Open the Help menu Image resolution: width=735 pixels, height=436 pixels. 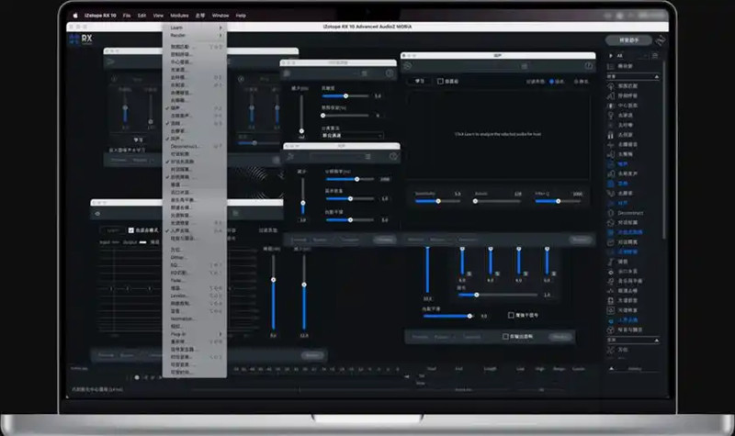(x=241, y=16)
